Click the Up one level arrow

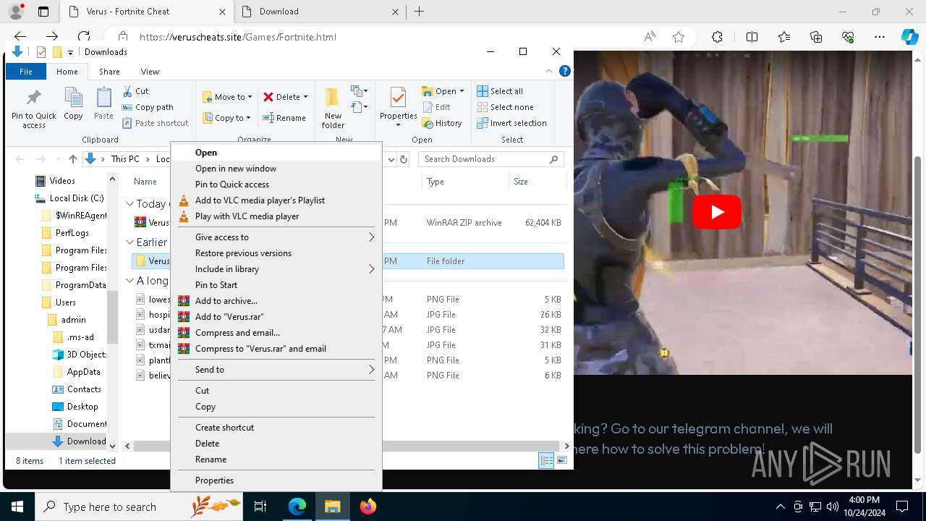[x=72, y=159]
